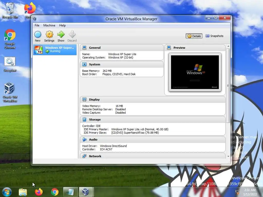Click the Network section icon

(84, 156)
